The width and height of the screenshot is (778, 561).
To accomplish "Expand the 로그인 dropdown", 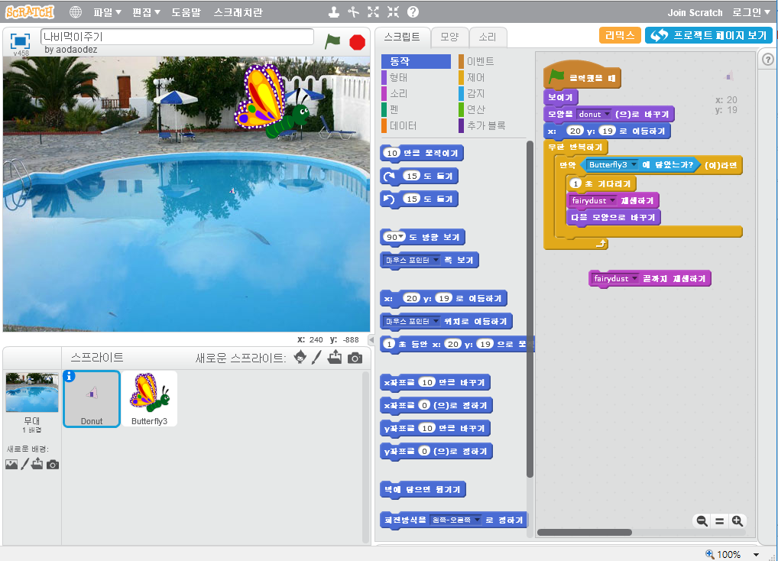I will (x=751, y=12).
